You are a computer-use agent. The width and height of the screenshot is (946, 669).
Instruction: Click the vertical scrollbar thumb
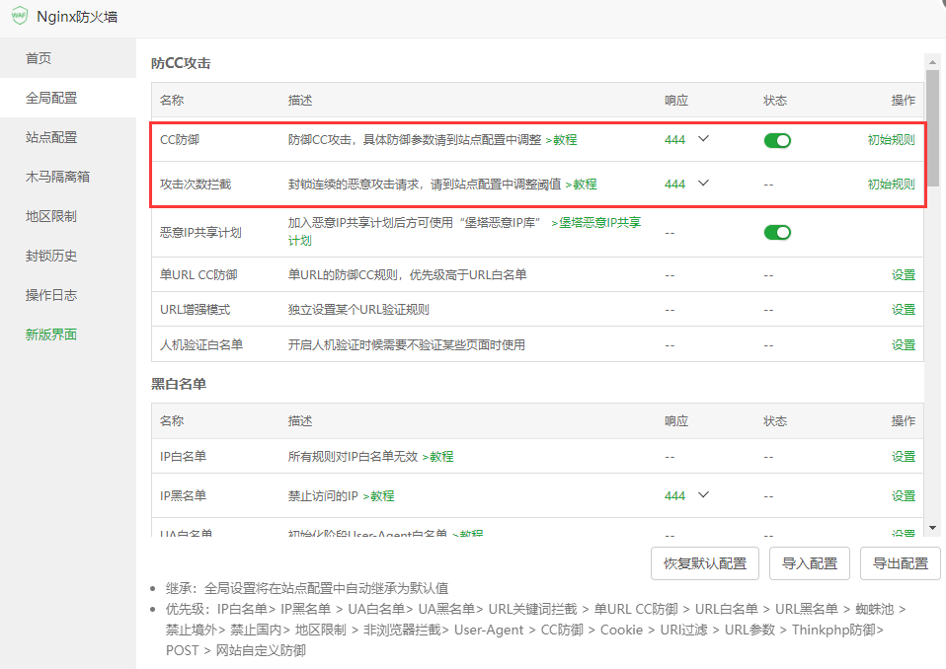coord(932,128)
